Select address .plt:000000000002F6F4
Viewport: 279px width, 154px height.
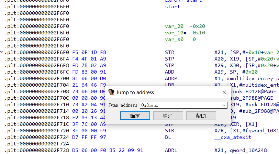click(37, 59)
